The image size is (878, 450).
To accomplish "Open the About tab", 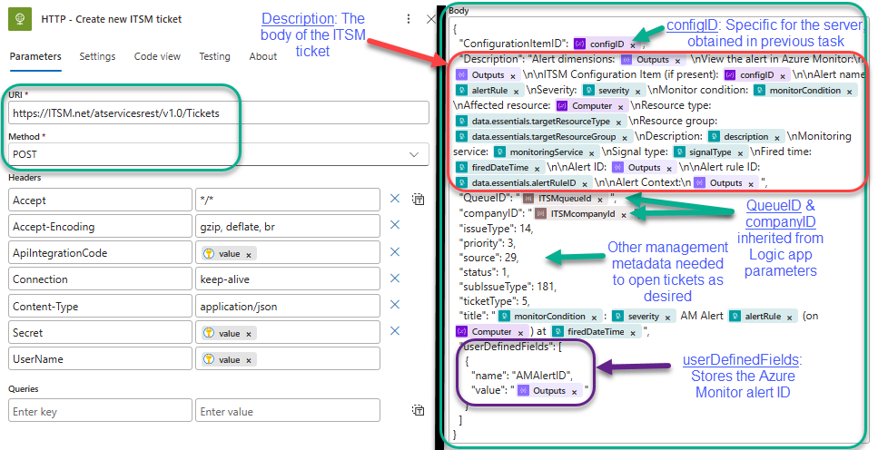I will (x=263, y=56).
